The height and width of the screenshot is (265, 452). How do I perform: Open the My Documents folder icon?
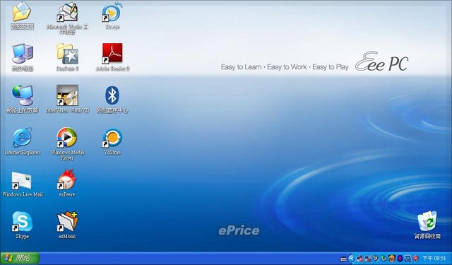click(x=22, y=12)
